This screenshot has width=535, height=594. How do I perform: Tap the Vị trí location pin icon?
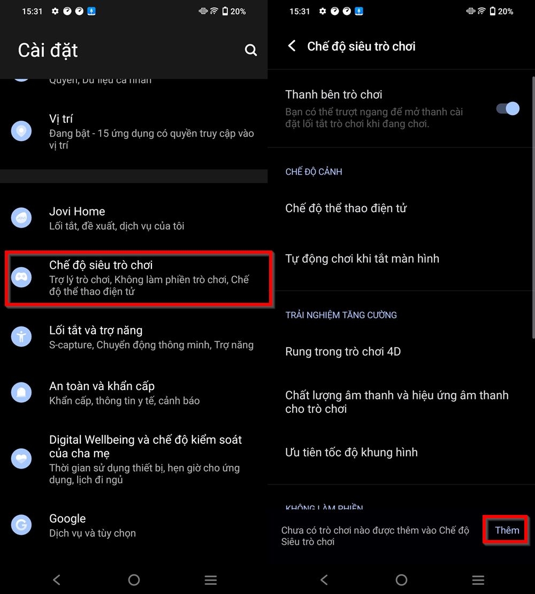pos(21,131)
